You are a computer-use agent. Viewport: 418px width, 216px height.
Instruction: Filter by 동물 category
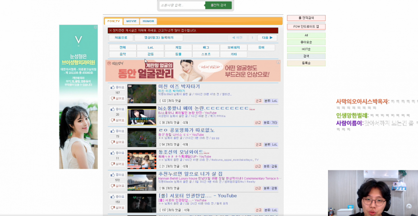click(178, 54)
